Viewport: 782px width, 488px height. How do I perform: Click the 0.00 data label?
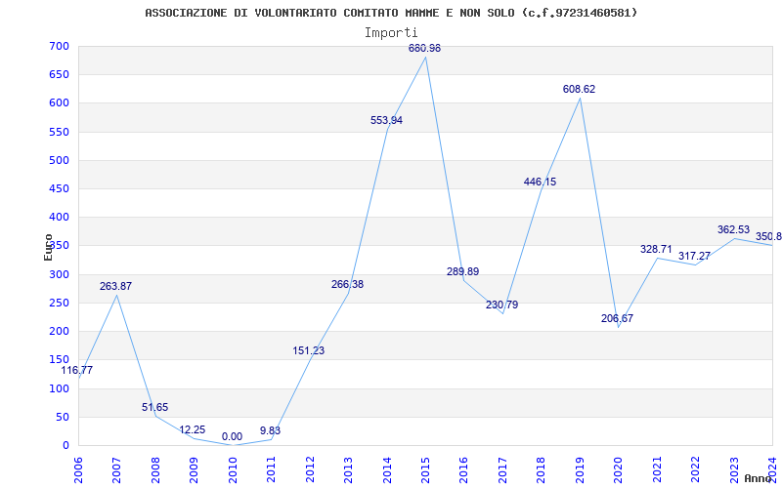(x=232, y=436)
